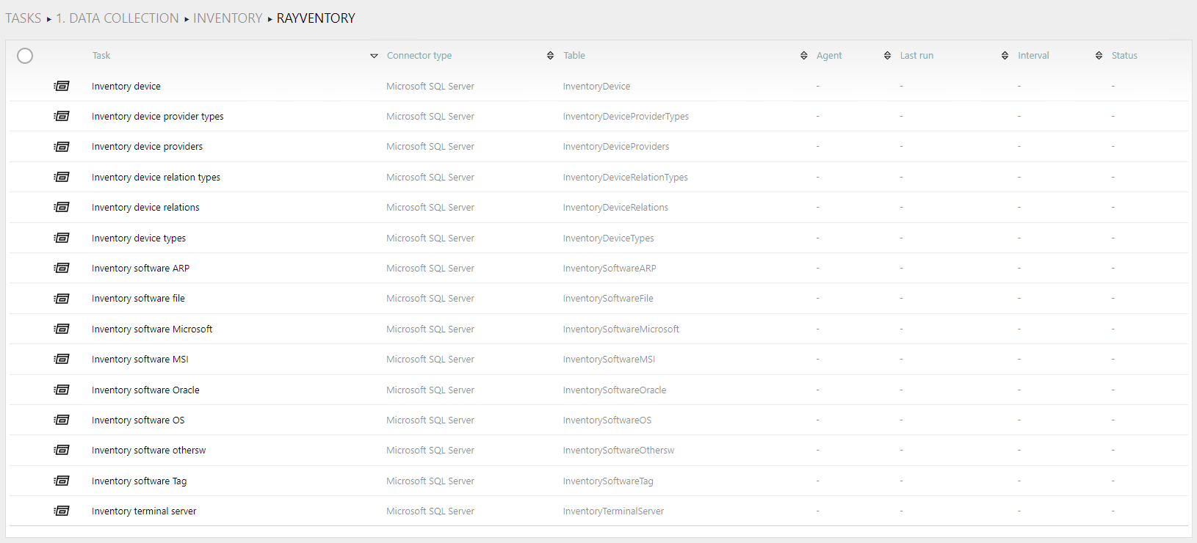The height and width of the screenshot is (543, 1197).
Task: Click the task icon for Inventory software ARP
Action: tap(62, 268)
